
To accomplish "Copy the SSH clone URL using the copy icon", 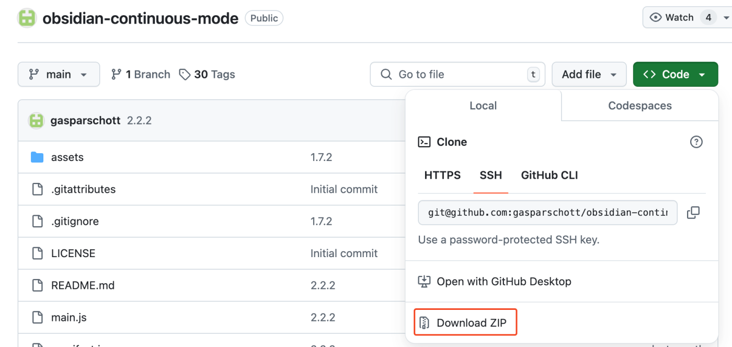I will 694,212.
